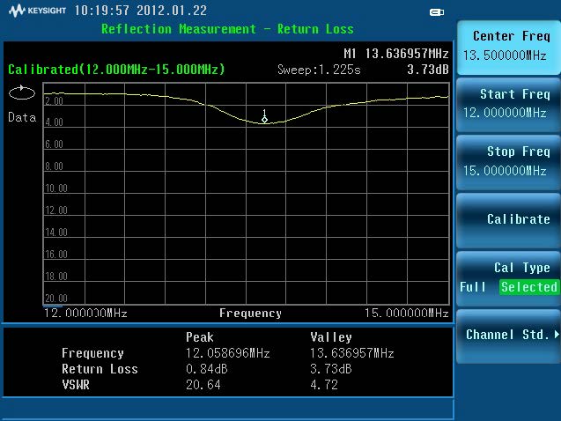Screen dimensions: 561x421
Task: Click the Data trace label
Action: pos(22,117)
